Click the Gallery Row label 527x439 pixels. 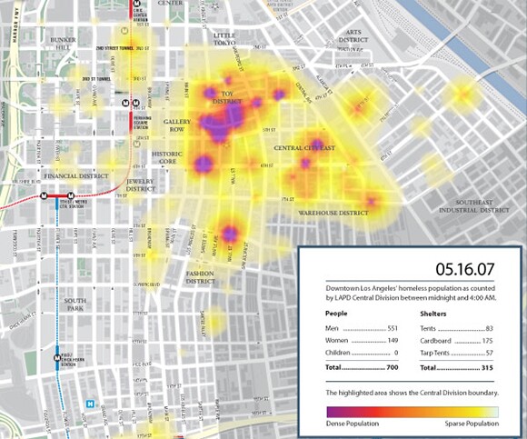pos(177,125)
